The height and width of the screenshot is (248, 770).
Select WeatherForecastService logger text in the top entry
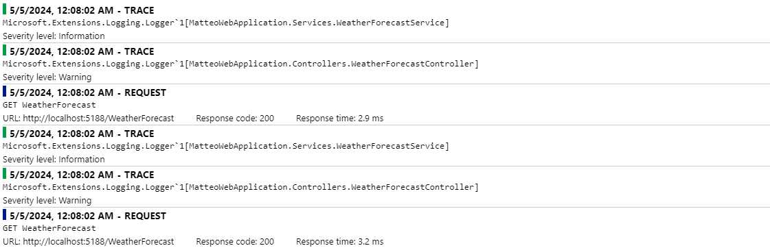225,23
